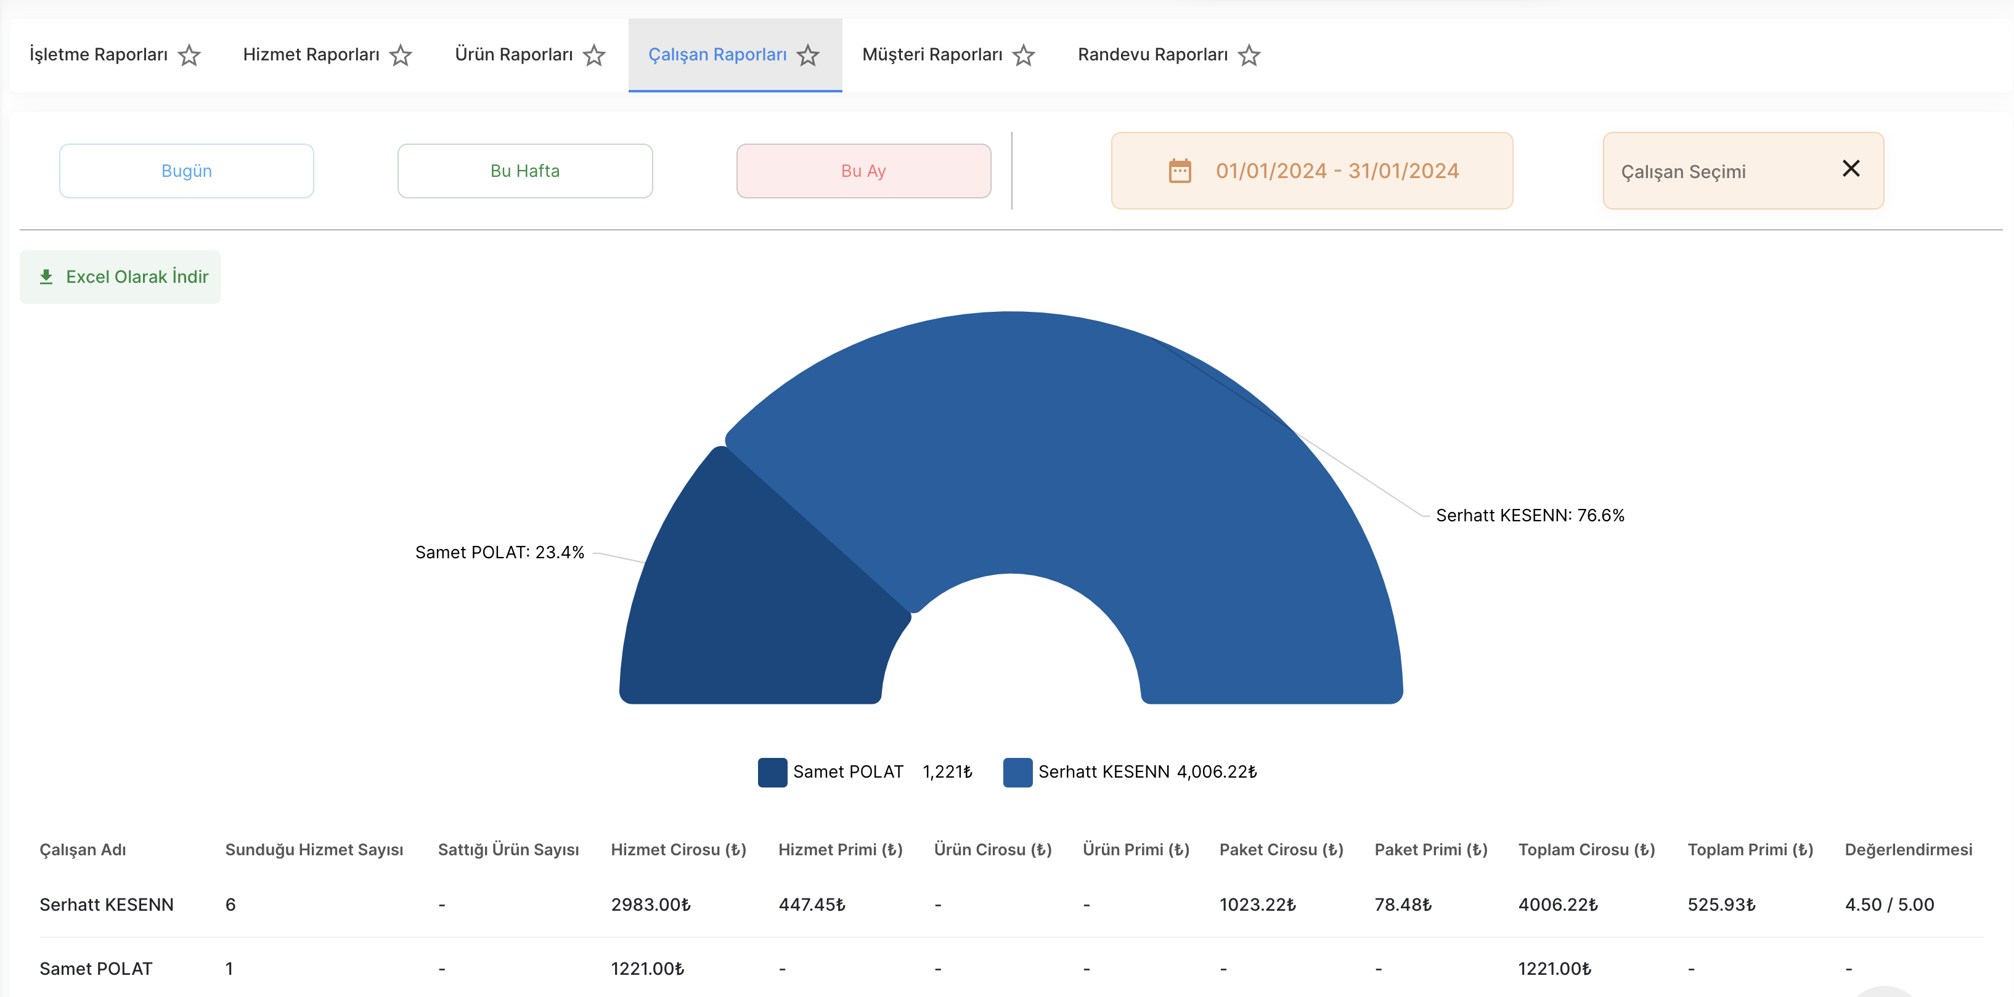Screen dimensions: 2014x997
Task: Click Sunduğu Hizmet Sayısı column header
Action: 314,849
